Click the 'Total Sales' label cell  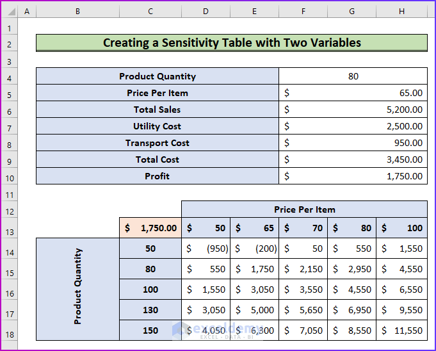coord(157,110)
